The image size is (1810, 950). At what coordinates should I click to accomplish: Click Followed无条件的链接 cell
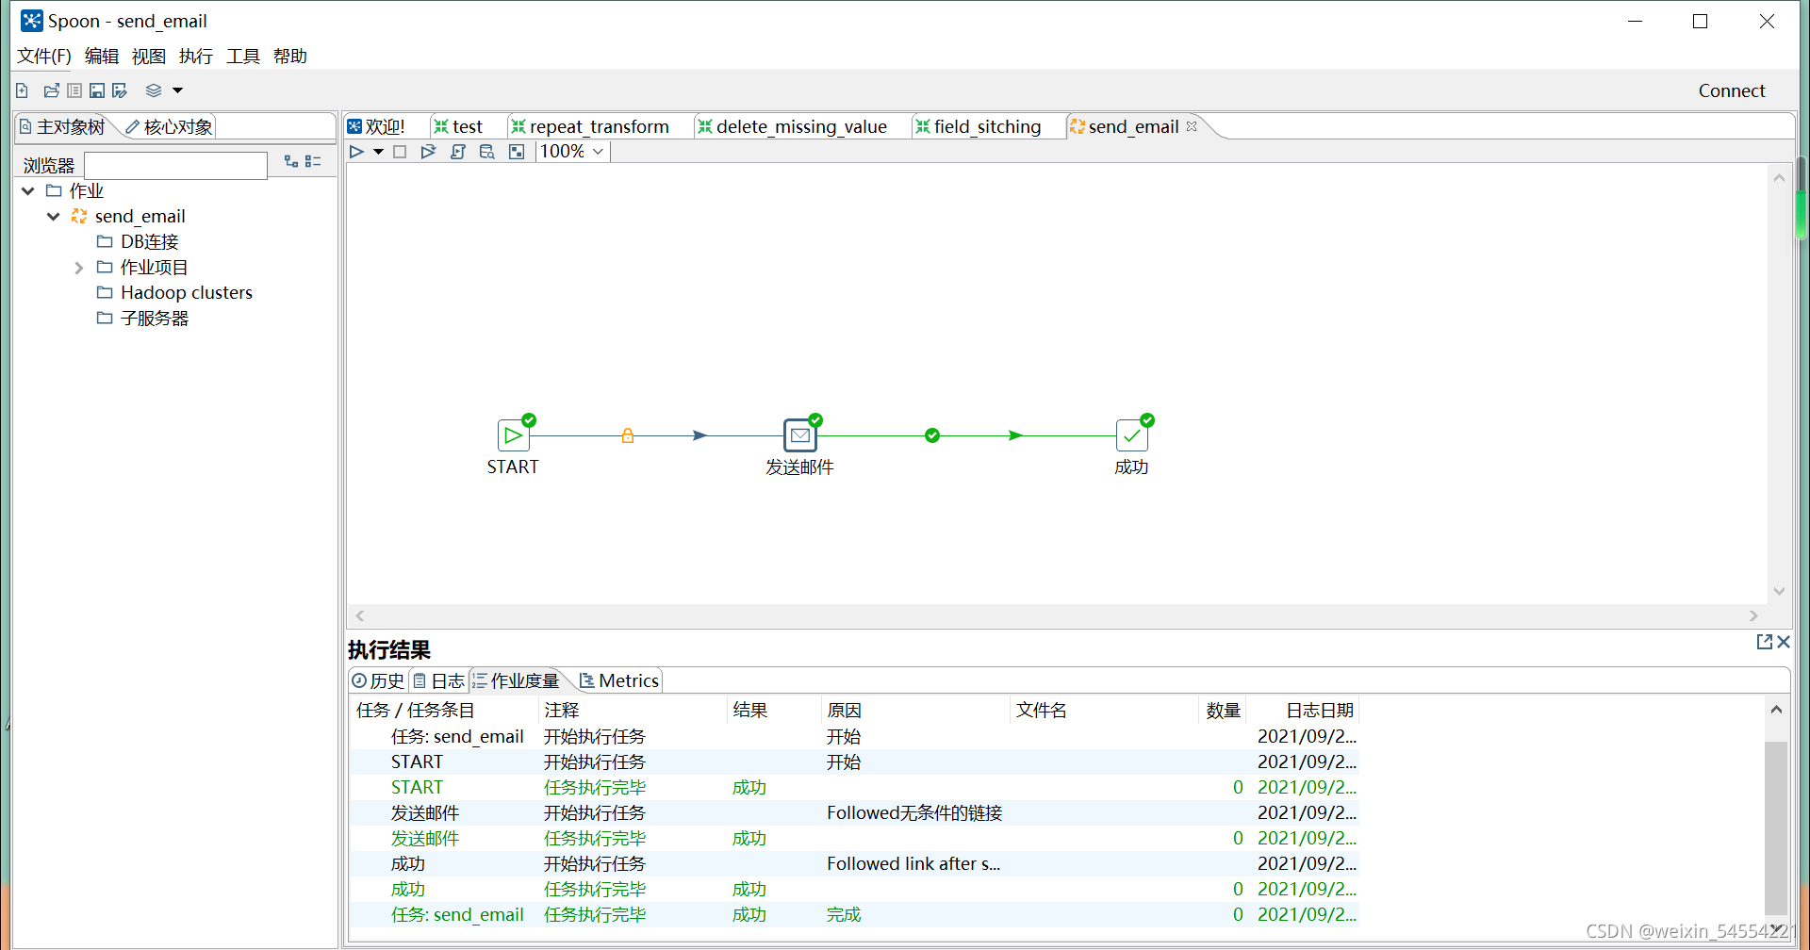914,813
